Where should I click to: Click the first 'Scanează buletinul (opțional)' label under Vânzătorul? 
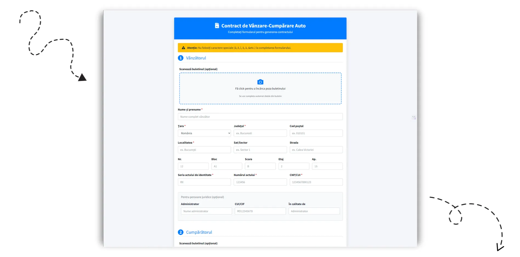(x=198, y=69)
